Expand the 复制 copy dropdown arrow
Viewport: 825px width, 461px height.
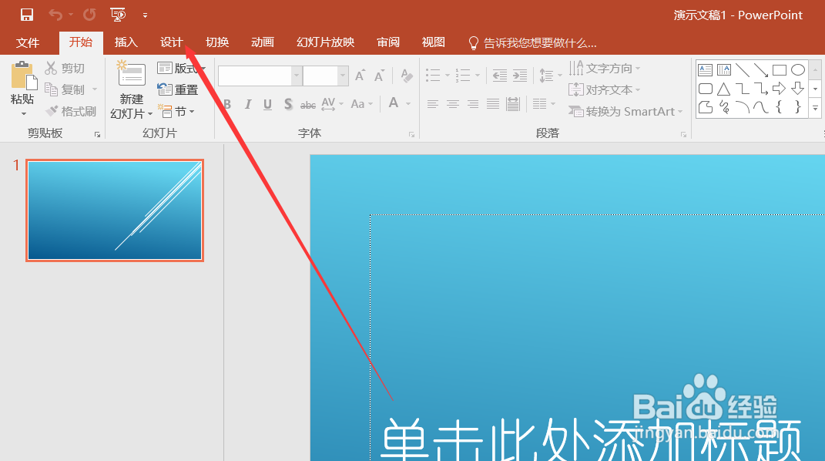(95, 89)
